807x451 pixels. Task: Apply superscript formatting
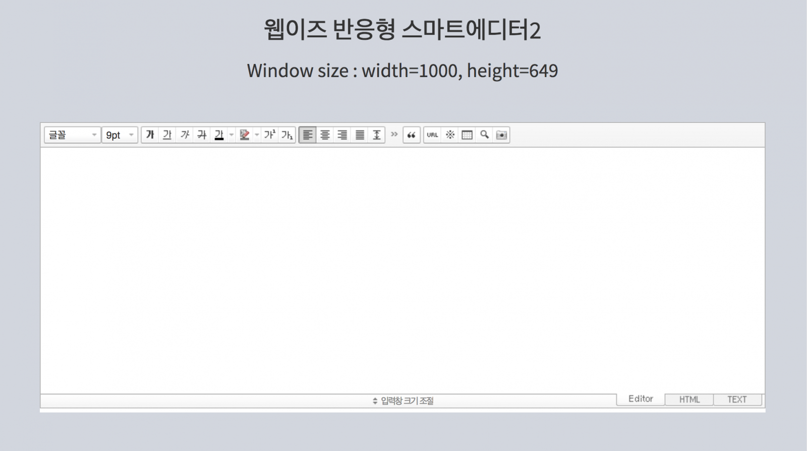point(270,135)
